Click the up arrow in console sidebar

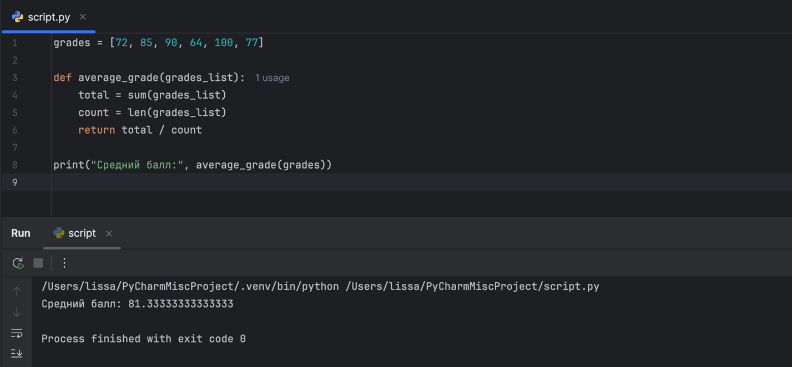[x=17, y=291]
